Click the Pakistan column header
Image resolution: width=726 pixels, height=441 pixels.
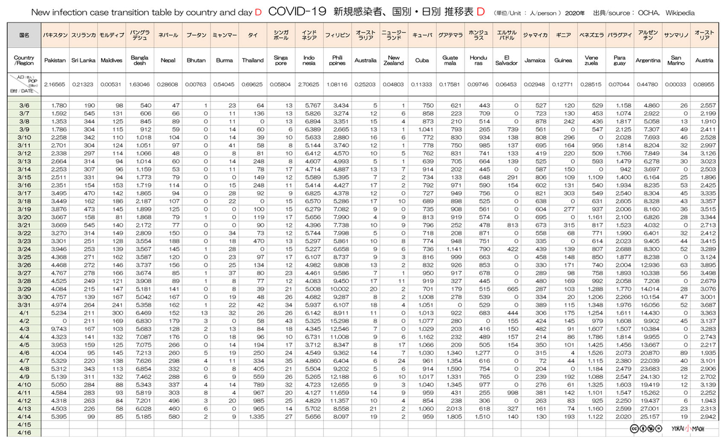[55, 60]
